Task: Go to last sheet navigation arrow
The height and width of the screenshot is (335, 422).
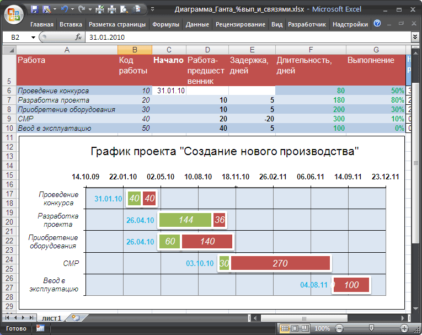Action: (31, 318)
